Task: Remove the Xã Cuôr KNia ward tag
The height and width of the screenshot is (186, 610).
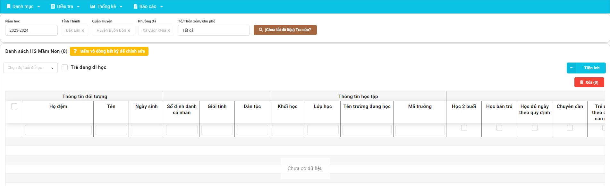Action: [x=169, y=31]
